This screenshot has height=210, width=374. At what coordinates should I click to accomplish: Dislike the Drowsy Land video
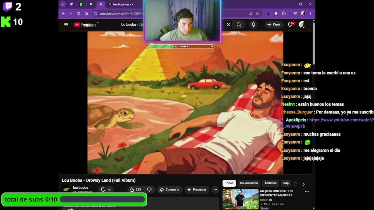149,190
